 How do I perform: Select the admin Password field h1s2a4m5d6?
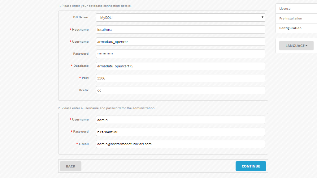pos(180,132)
